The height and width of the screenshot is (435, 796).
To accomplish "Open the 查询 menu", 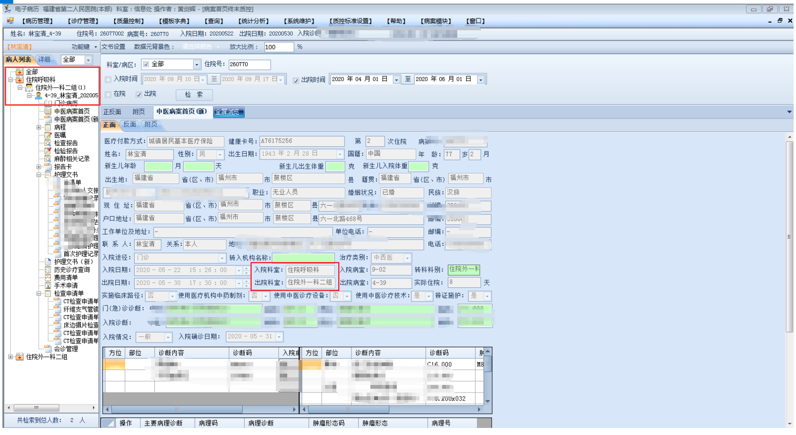I will click(214, 21).
